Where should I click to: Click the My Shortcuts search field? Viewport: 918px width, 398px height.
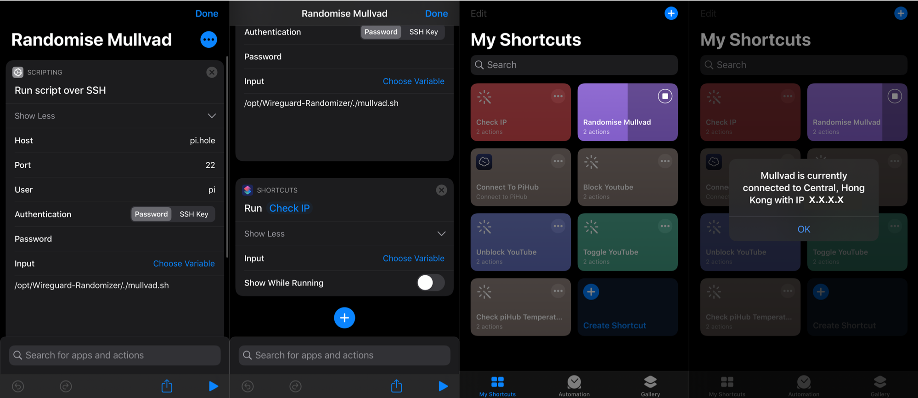point(574,65)
